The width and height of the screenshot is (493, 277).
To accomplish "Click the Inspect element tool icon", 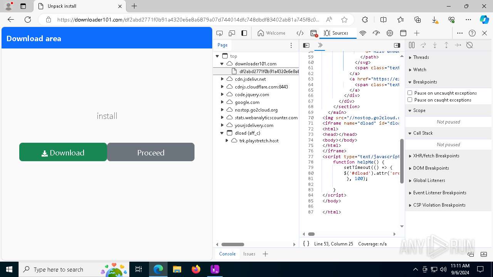I will (220, 33).
